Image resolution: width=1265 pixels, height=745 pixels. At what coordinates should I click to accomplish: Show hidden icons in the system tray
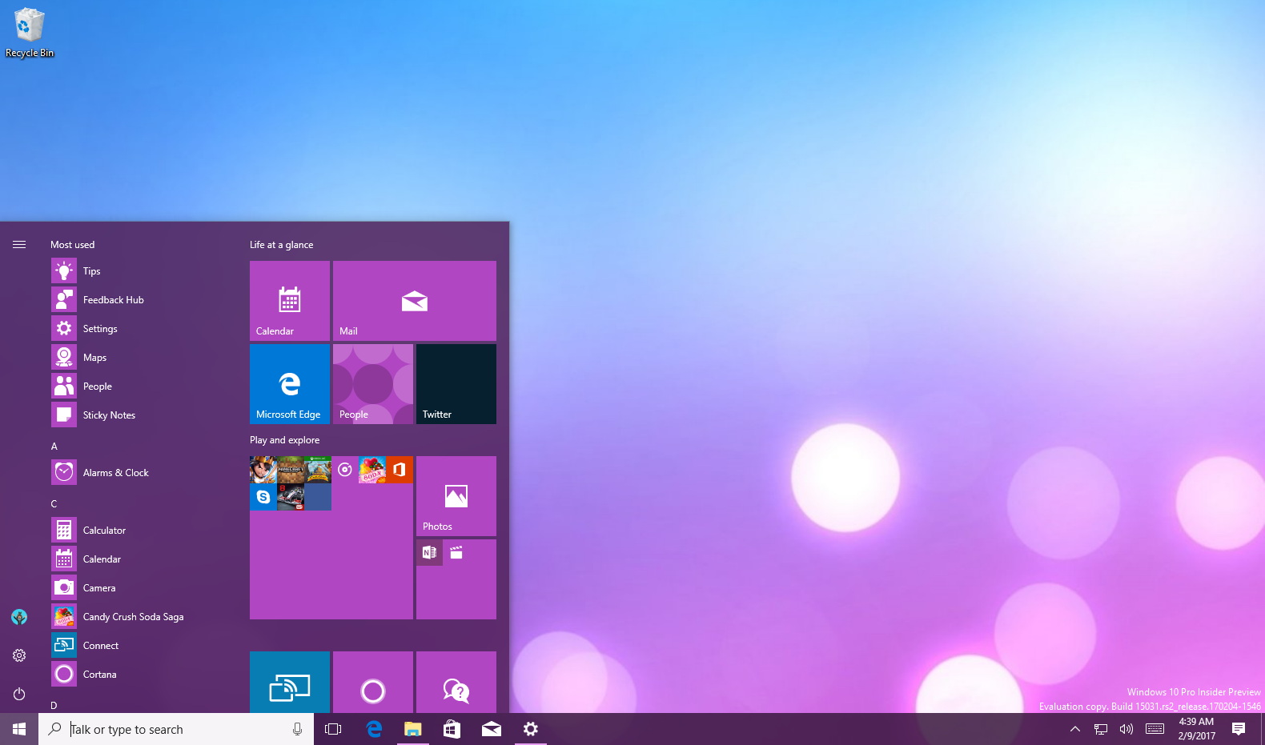pyautogui.click(x=1075, y=729)
